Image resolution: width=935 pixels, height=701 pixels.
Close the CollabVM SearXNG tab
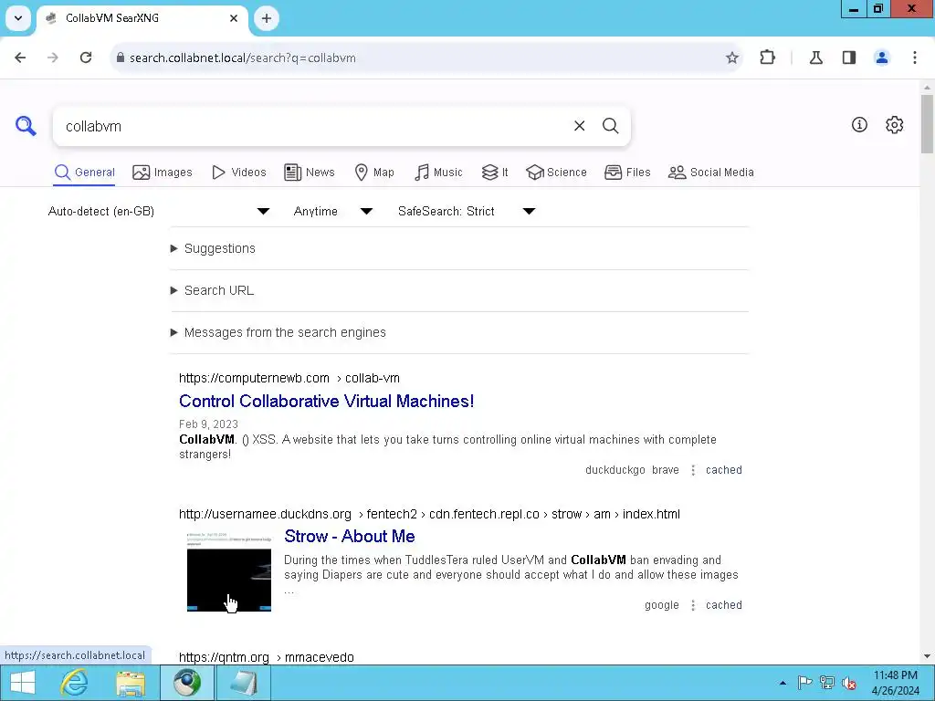(234, 18)
